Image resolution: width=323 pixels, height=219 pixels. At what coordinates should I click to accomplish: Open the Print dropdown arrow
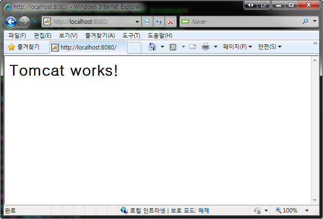click(215, 47)
